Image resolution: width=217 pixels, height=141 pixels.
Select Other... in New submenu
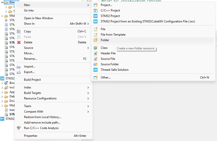(x=153, y=77)
